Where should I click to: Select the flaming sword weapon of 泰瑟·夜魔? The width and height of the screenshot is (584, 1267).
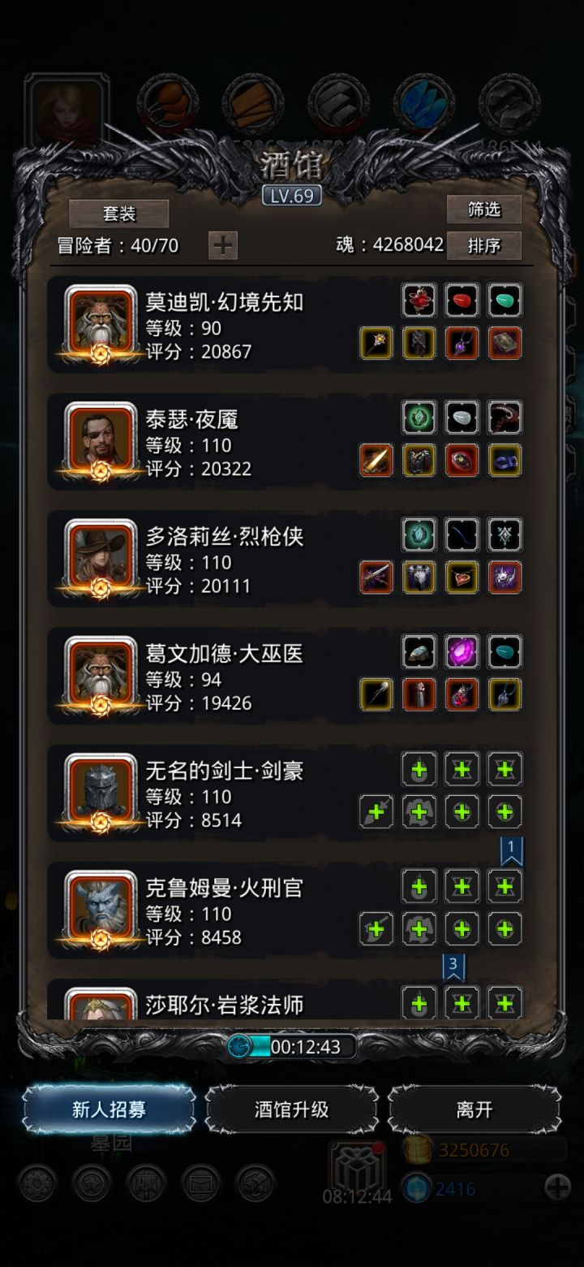(x=376, y=461)
